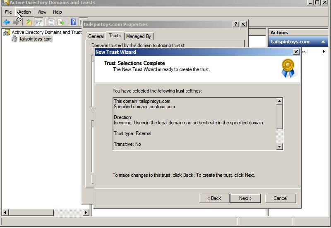The image size is (331, 228).
Task: Select tailspintoys.com in the console tree
Action: pos(36,39)
